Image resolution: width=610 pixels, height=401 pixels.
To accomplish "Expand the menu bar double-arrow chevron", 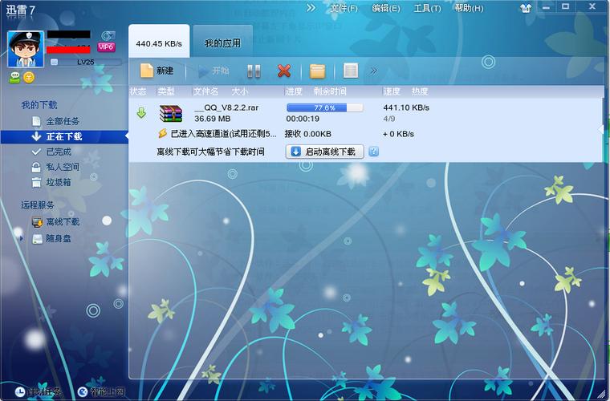I will point(311,8).
